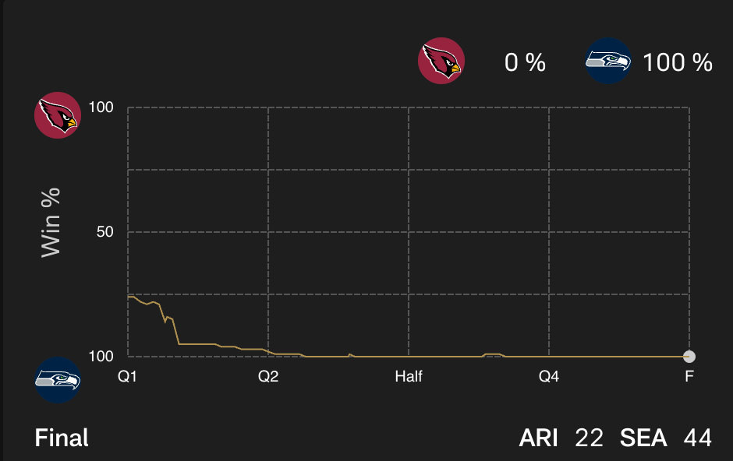Screen dimensions: 733x461
Task: Select the gray end-of-game marker dot
Action: coord(689,357)
